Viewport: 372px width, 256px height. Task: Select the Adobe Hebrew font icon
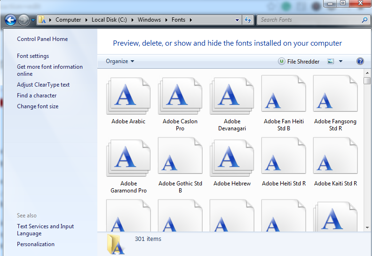pyautogui.click(x=232, y=158)
